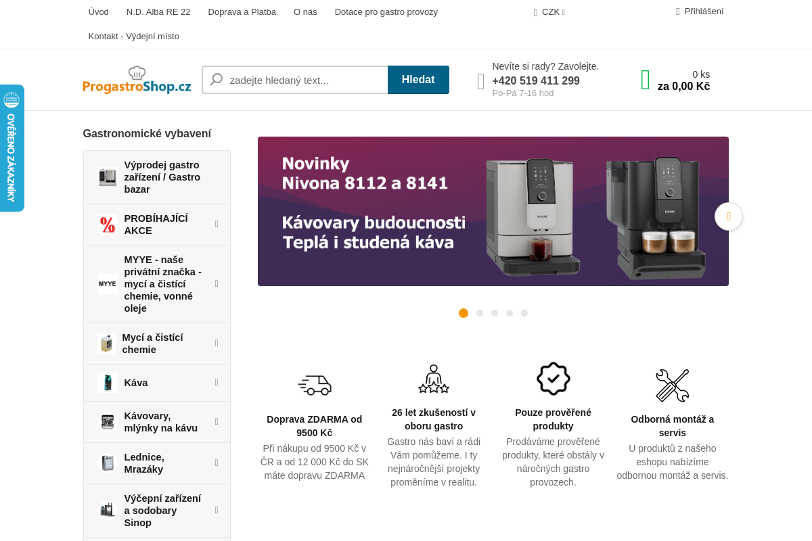Select the fourth carousel dot
The height and width of the screenshot is (541, 812).
pos(510,313)
